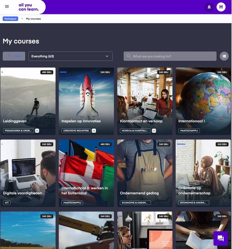
Task: Click the Participant breadcrumb badge
Action: [x=10, y=19]
